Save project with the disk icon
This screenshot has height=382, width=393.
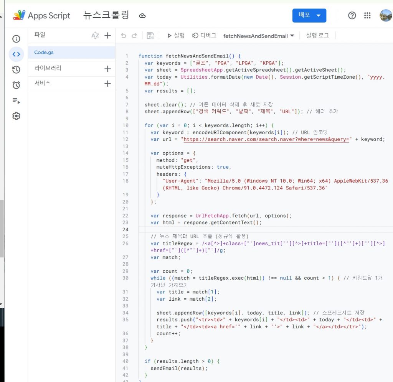tap(150, 36)
